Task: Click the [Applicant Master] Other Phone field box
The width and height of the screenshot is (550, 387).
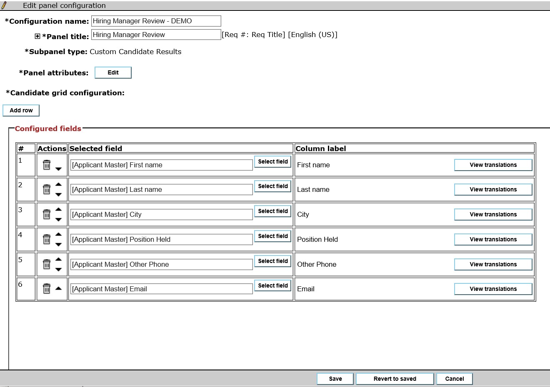Action: (162, 264)
